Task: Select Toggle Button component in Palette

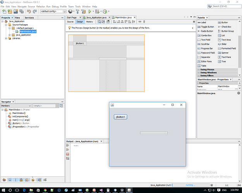Action: pos(207,27)
